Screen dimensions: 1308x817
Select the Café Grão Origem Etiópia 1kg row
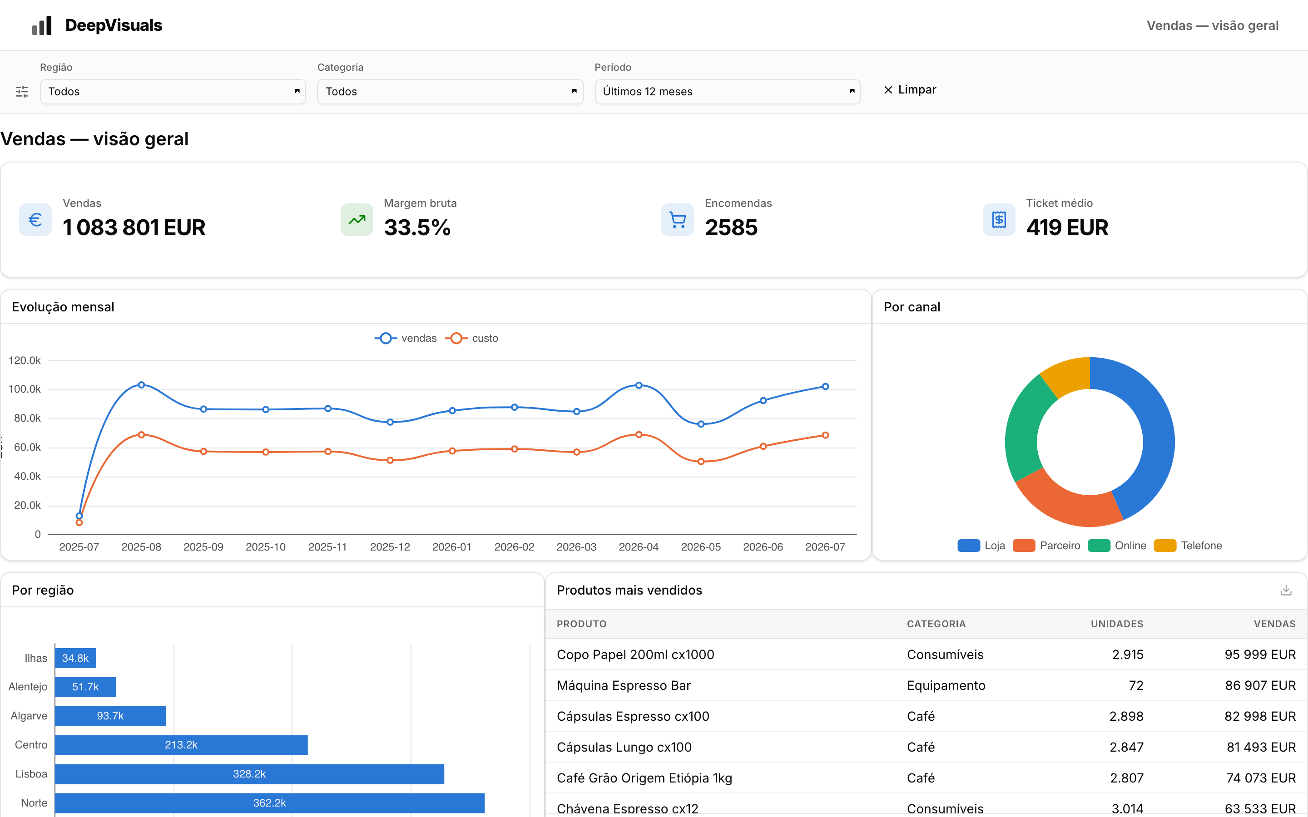click(x=926, y=778)
